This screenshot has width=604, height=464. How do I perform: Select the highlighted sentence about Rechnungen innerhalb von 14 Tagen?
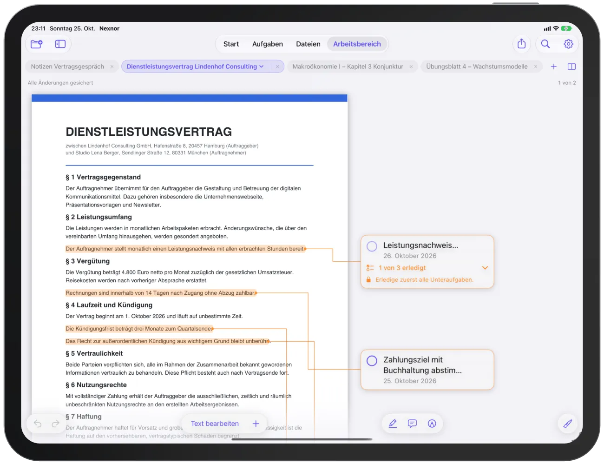point(161,293)
